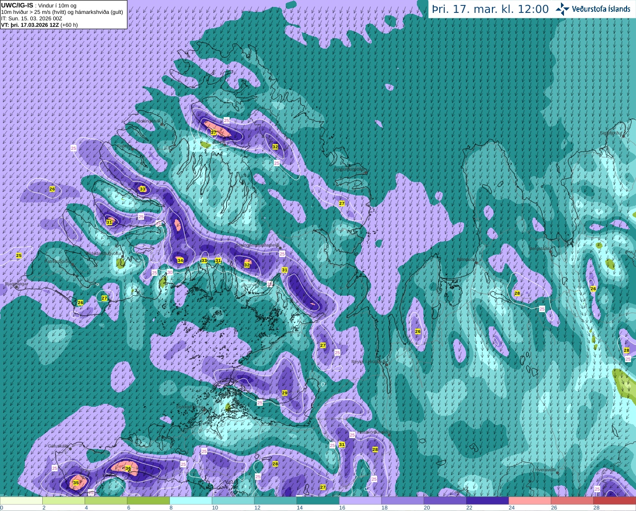This screenshot has width=636, height=511.
Task: Click the Hveravellir station label
Action: click(545, 469)
